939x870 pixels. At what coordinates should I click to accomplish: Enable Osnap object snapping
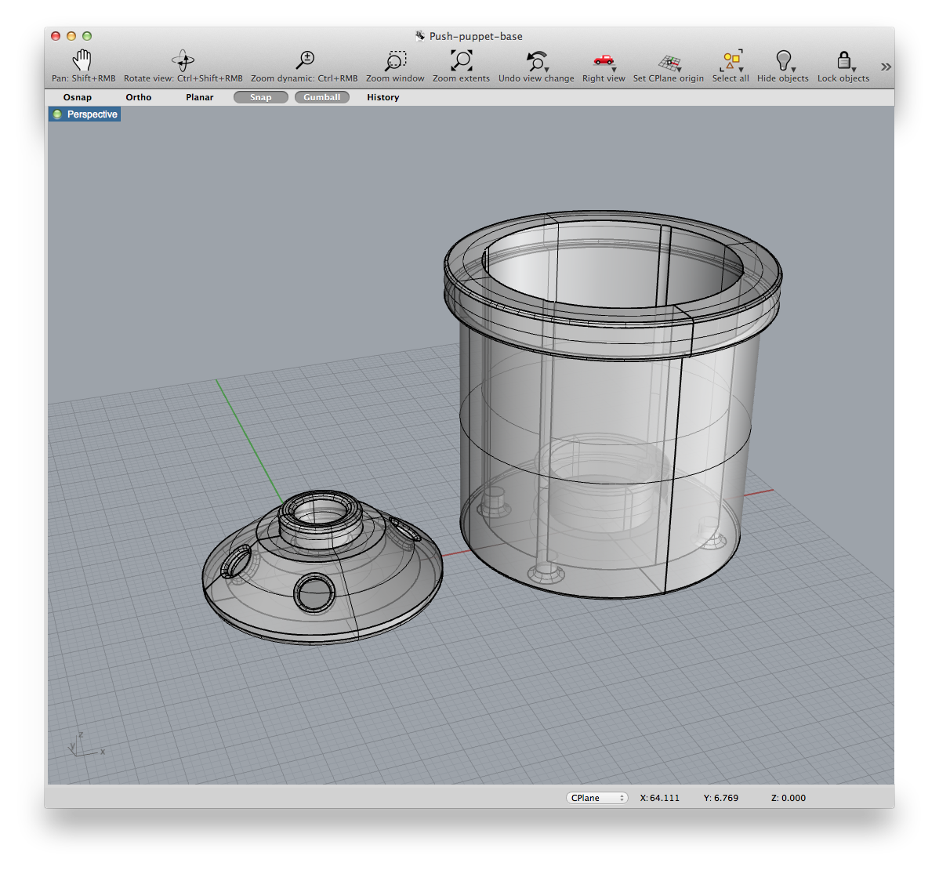77,97
